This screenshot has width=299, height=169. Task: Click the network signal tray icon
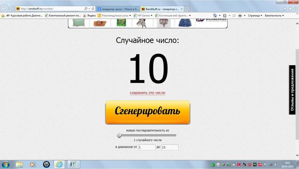pos(271,164)
